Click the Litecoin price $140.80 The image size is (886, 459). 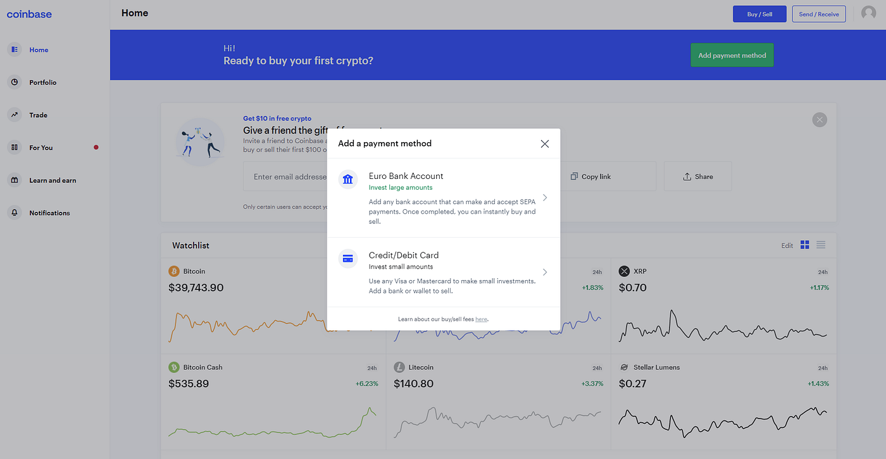click(x=414, y=384)
